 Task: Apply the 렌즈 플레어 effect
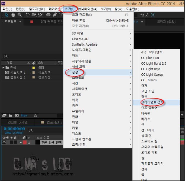tap(156, 108)
